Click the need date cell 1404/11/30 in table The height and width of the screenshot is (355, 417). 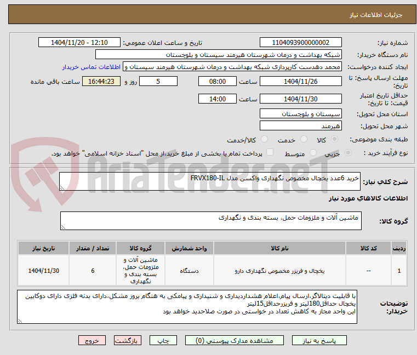[x=44, y=271]
